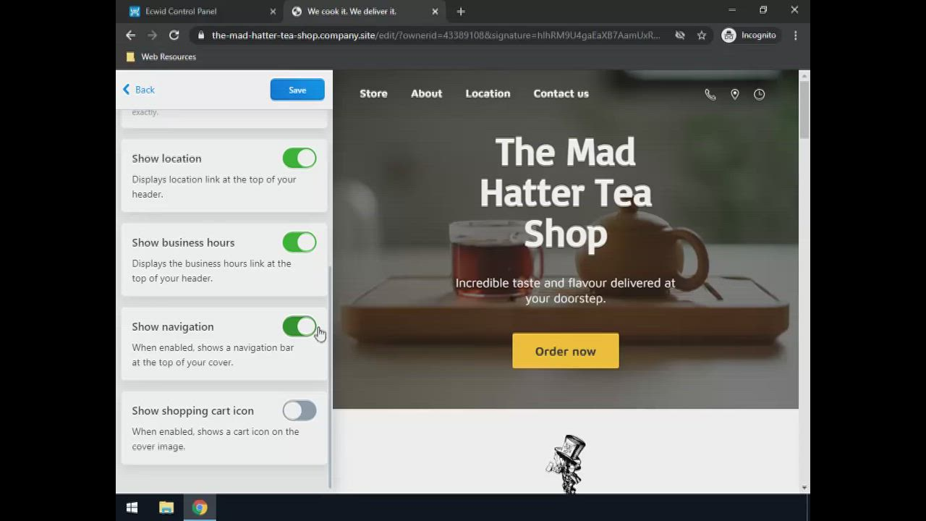This screenshot has width=926, height=521.
Task: Click The Mad Hatter Tea Shop heading
Action: pyautogui.click(x=566, y=193)
